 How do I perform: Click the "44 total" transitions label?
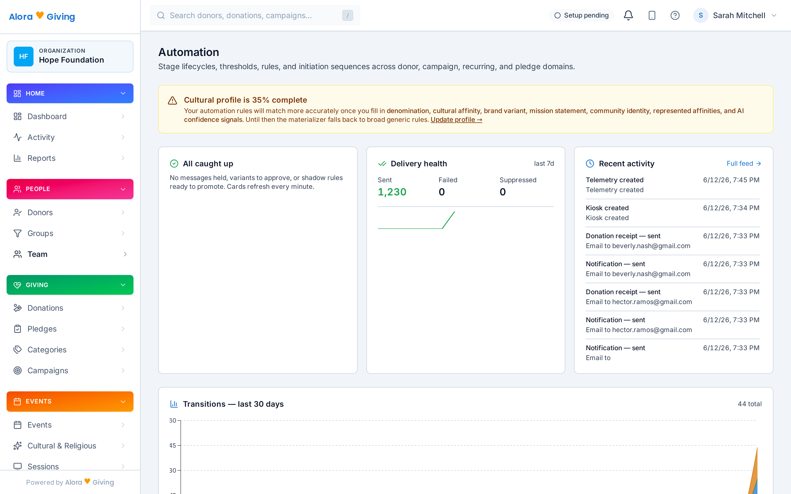click(x=750, y=404)
